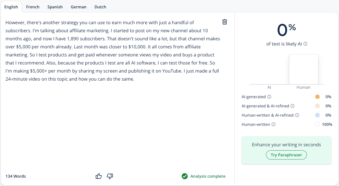The image size is (339, 186).
Task: Open info icon beside AI-generated & AI-refined
Action: tap(292, 106)
